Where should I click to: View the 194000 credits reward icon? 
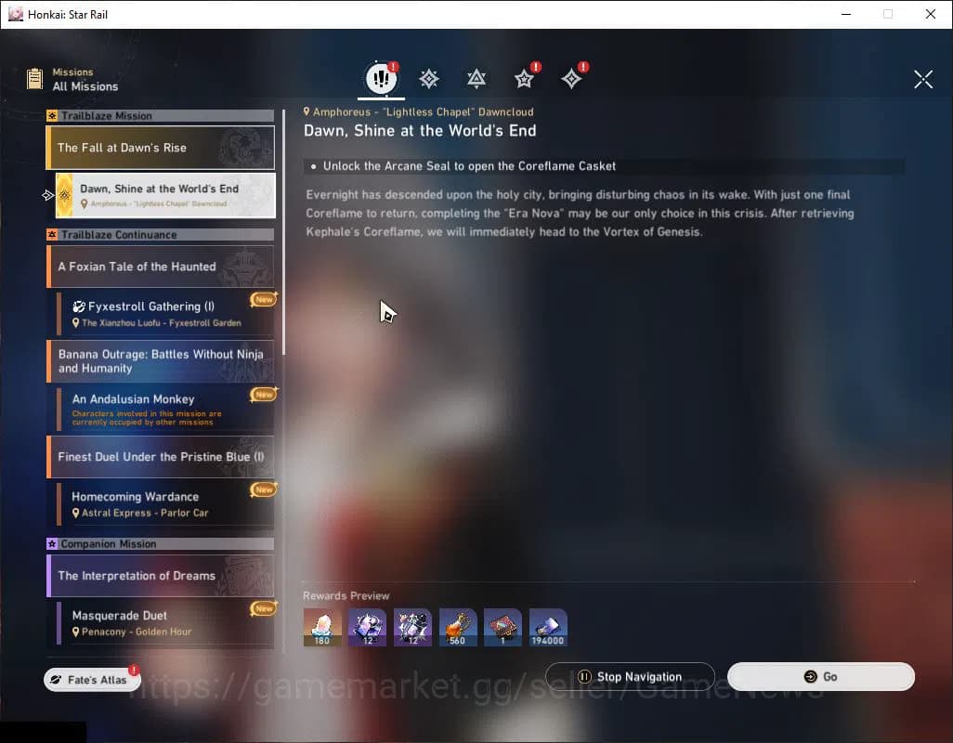(548, 627)
